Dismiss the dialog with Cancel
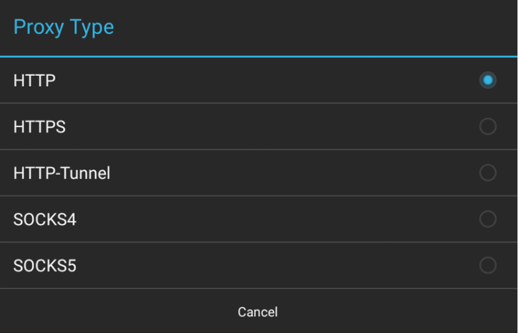The image size is (518, 333). pyautogui.click(x=259, y=312)
